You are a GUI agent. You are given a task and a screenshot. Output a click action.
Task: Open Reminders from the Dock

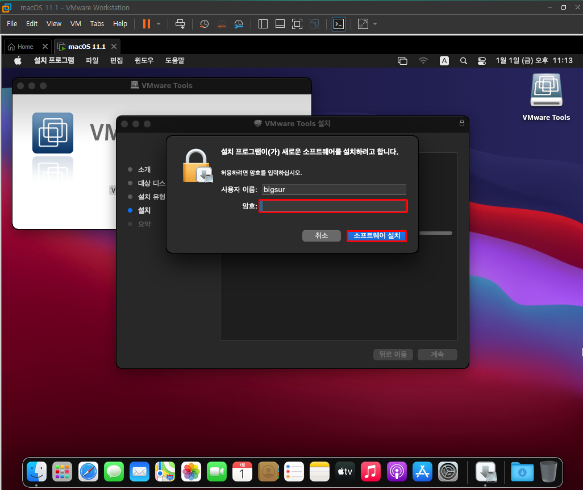click(294, 472)
